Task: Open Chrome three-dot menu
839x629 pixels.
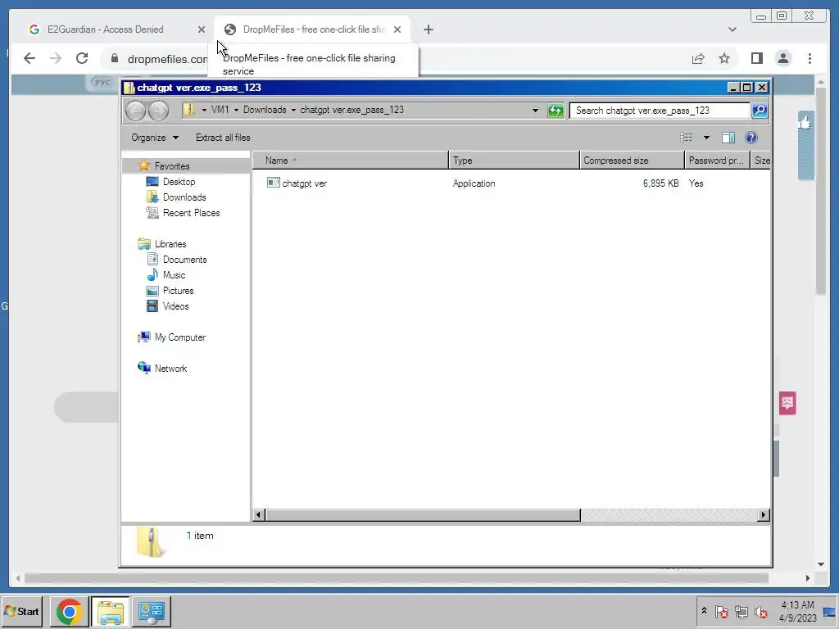Action: [x=810, y=58]
